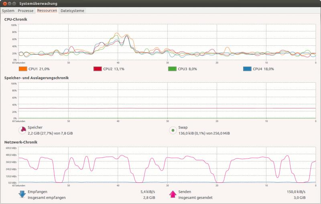This screenshot has width=321, height=204.
Task: Click the CPU1 21,0% label
Action: coord(39,69)
